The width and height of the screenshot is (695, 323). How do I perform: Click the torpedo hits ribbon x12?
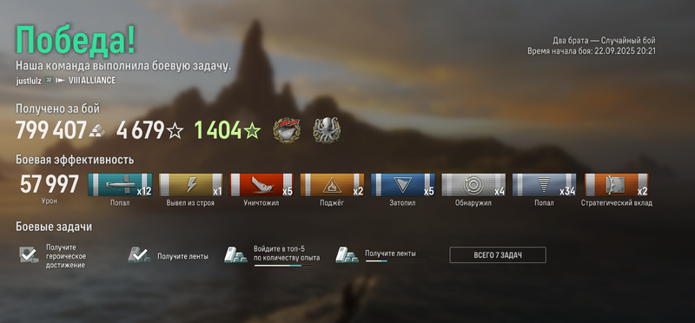coord(120,185)
